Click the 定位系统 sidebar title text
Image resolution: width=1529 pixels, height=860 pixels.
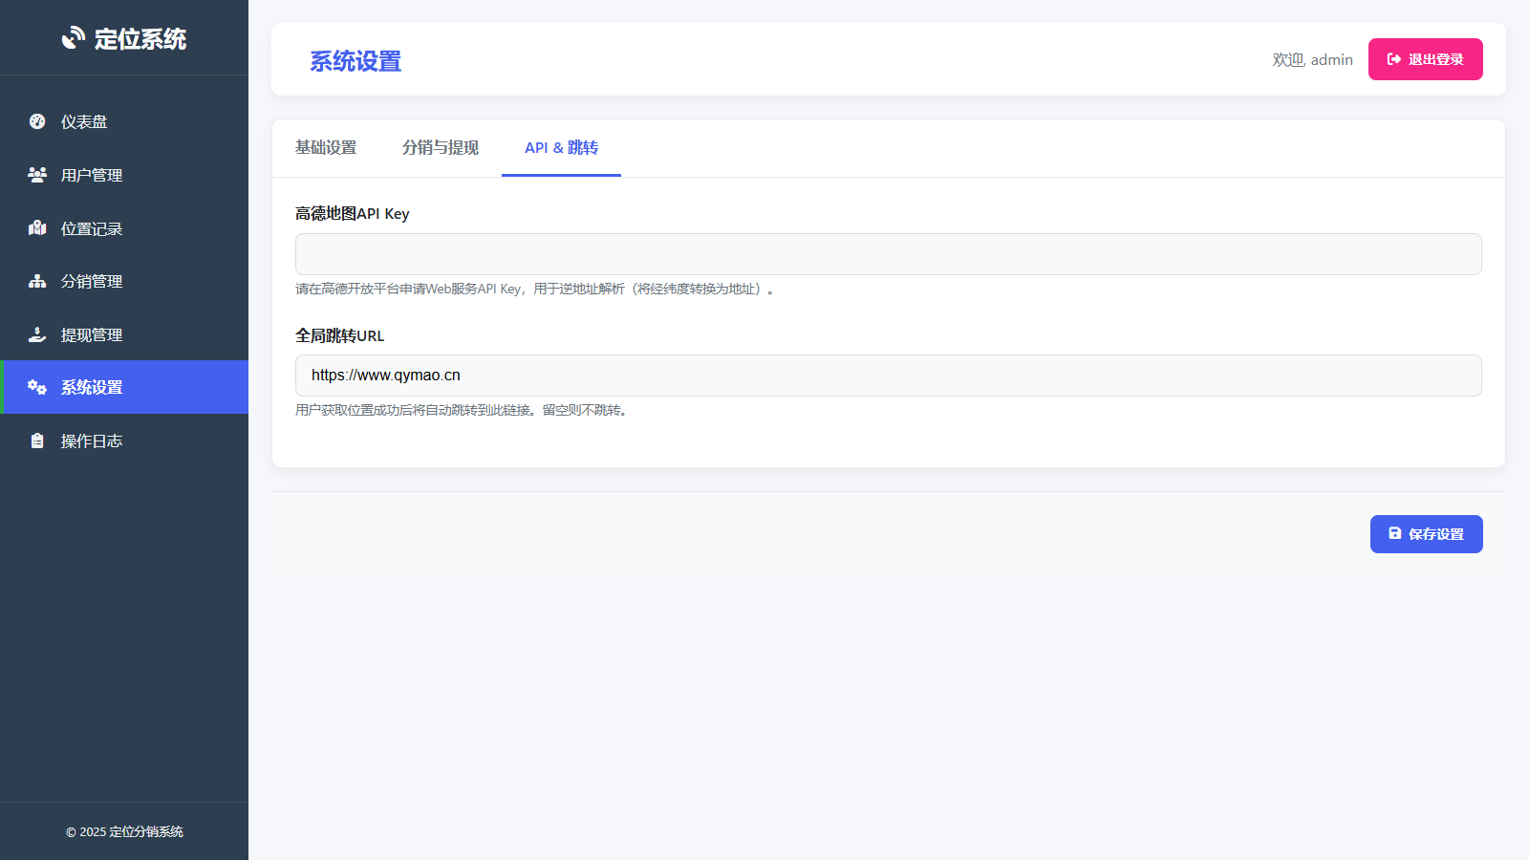pos(140,39)
